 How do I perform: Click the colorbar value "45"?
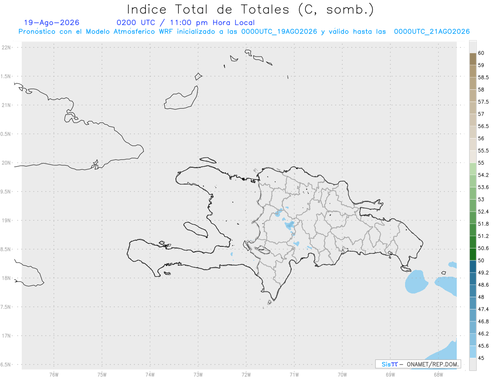click(481, 358)
